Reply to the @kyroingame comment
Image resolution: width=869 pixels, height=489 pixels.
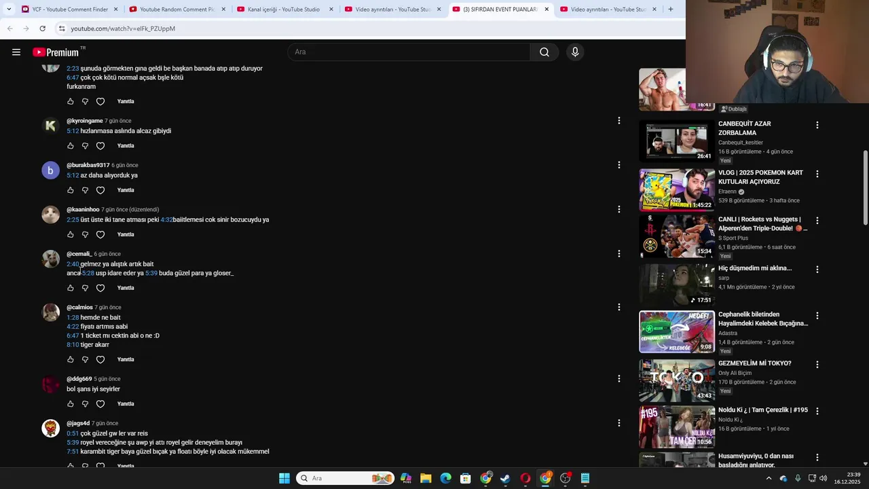[126, 146]
